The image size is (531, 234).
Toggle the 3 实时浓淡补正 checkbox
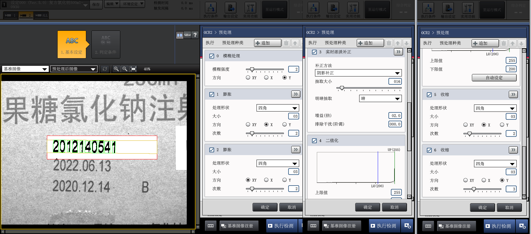pyautogui.click(x=314, y=52)
